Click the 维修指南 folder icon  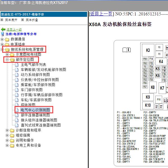(12, 135)
